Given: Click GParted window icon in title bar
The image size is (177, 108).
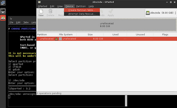Looking at the screenshot, I should click(39, 2).
